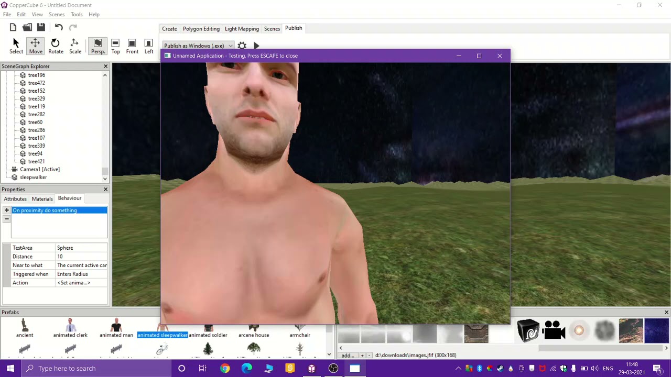Remove the behaviour with the minus button
Viewport: 671px width, 377px height.
click(x=6, y=219)
